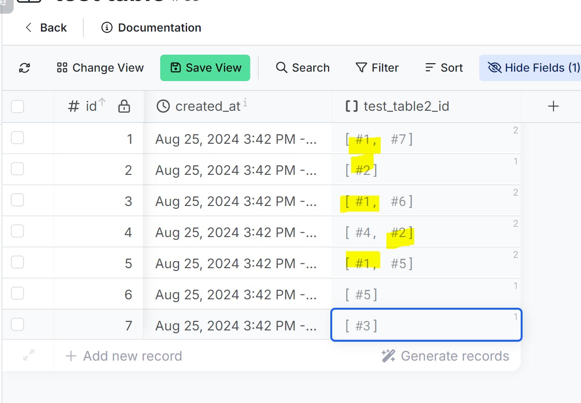
Task: Click Generate records button
Action: (445, 356)
